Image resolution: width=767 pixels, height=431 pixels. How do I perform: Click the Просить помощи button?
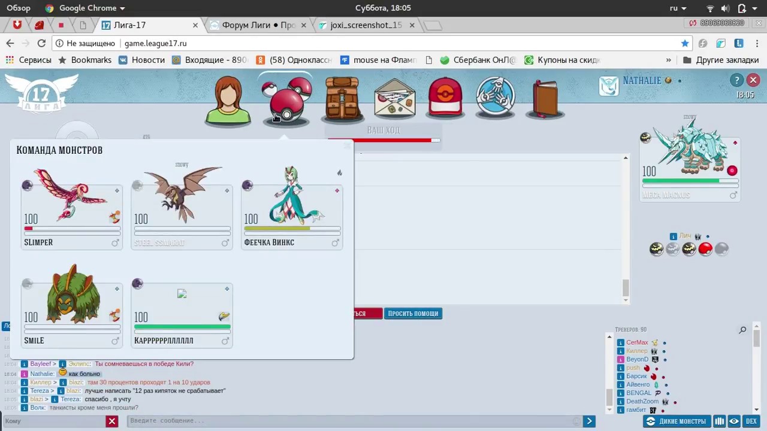click(413, 313)
